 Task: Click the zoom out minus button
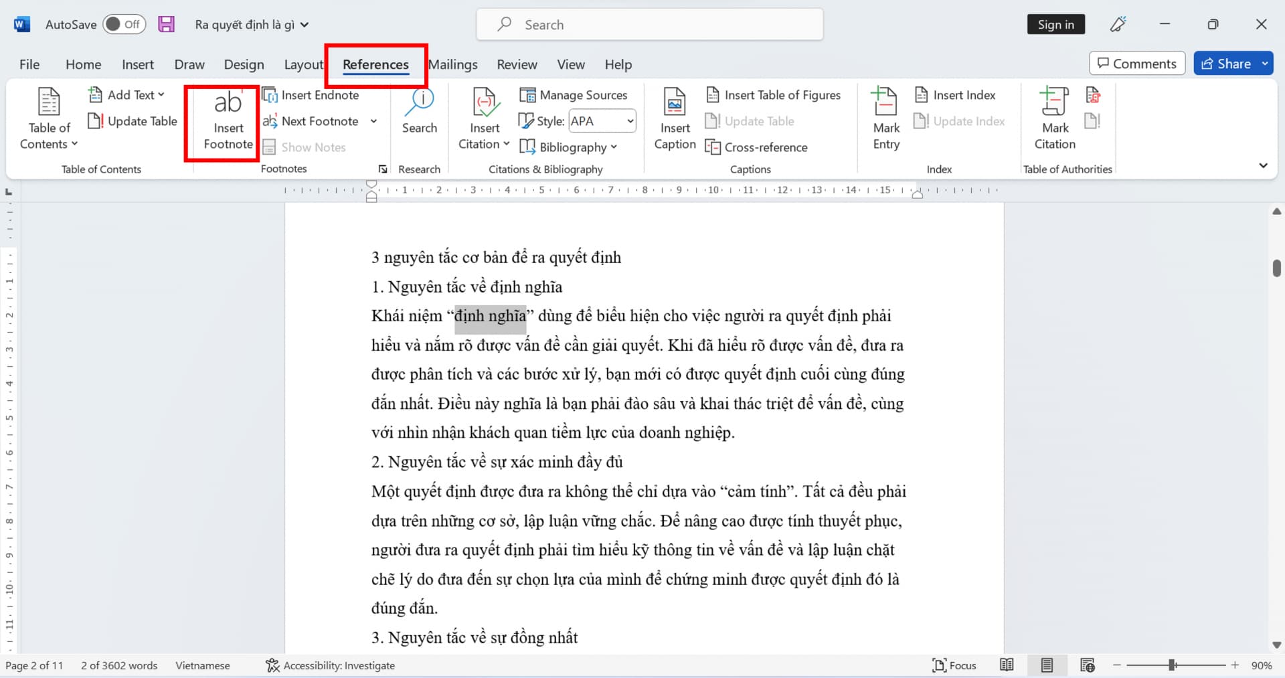pos(1117,665)
